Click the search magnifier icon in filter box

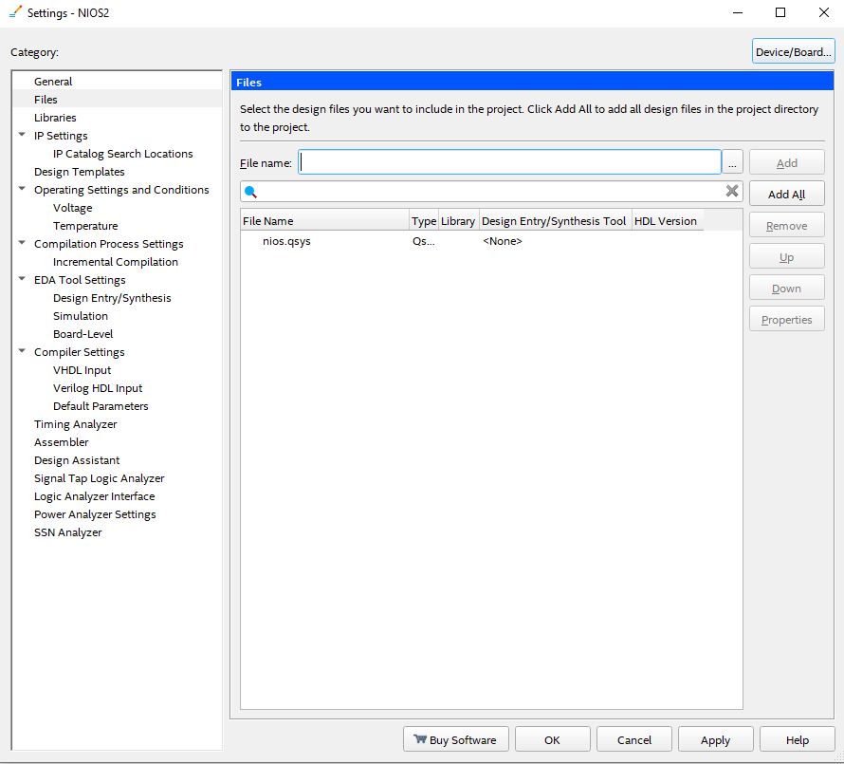click(x=250, y=192)
